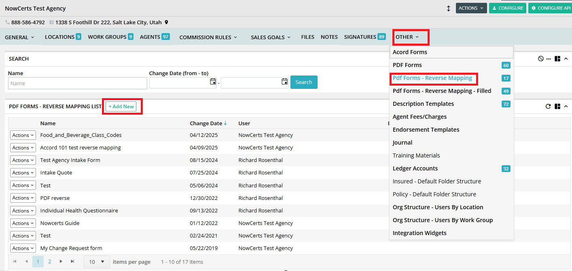Viewport: 572px width, 271px height.
Task: Open the Signatures tab
Action: coord(365,37)
